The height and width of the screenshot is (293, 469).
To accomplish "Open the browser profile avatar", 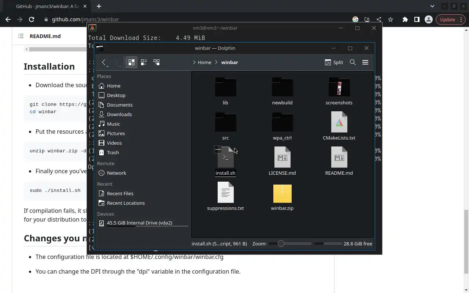I will (x=428, y=19).
